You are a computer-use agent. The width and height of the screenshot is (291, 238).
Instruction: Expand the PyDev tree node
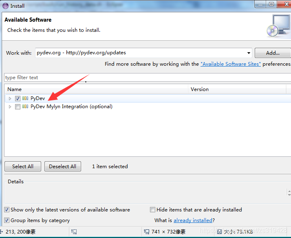[10, 98]
